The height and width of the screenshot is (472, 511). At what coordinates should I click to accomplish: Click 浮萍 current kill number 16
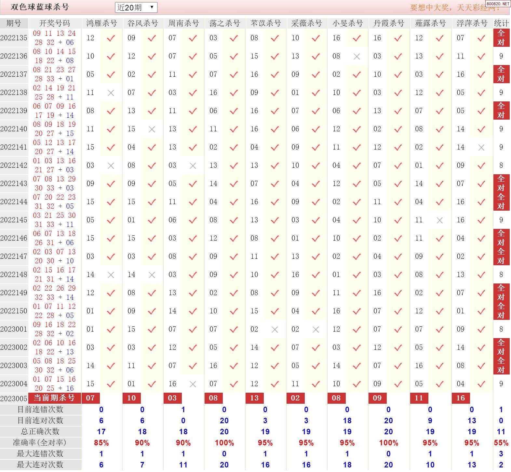461,398
